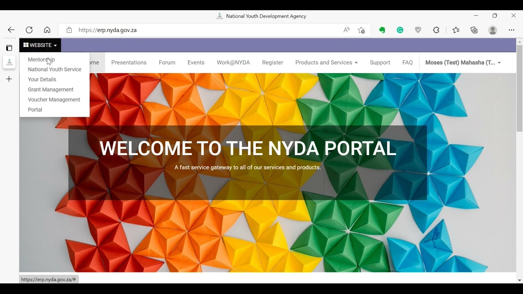This screenshot has height=294, width=523.
Task: Open the Support page
Action: tap(380, 62)
